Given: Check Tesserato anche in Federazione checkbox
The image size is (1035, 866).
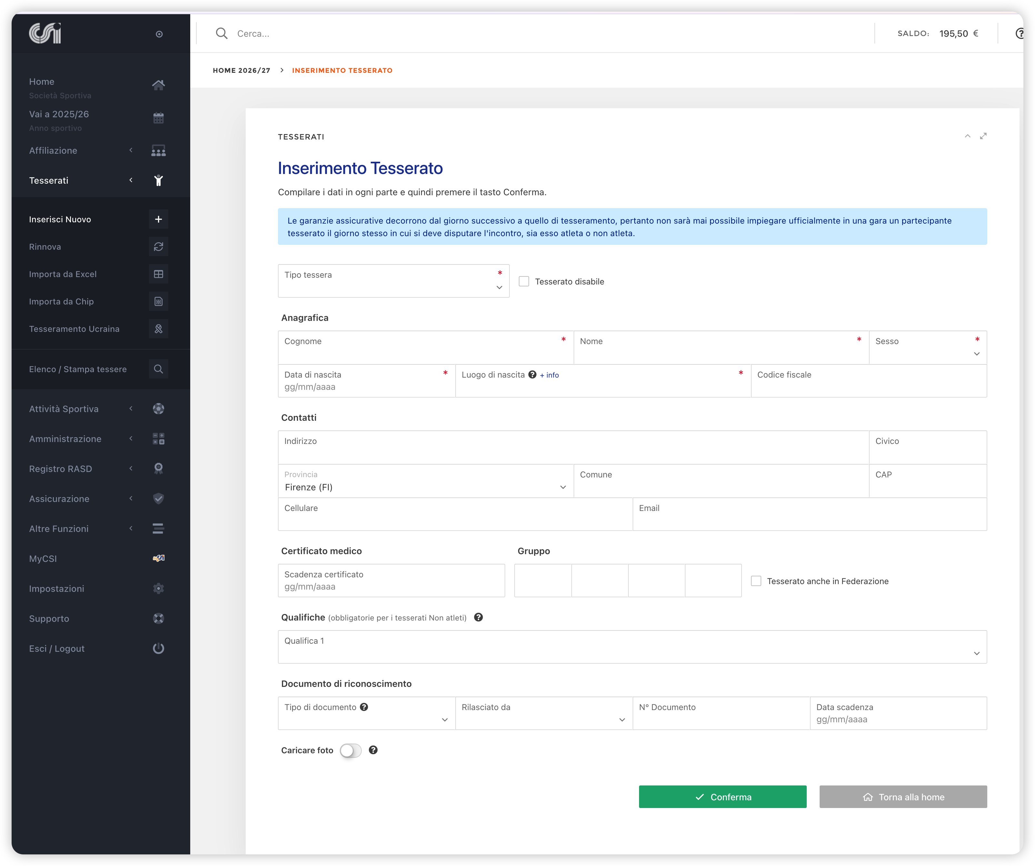Looking at the screenshot, I should pos(756,581).
